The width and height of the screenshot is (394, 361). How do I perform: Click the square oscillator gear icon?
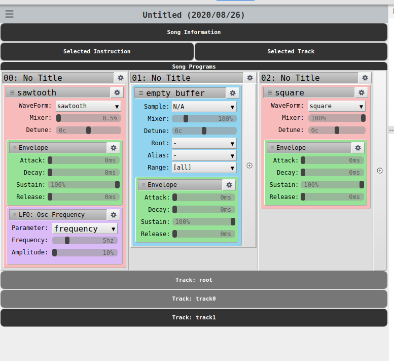coord(362,92)
